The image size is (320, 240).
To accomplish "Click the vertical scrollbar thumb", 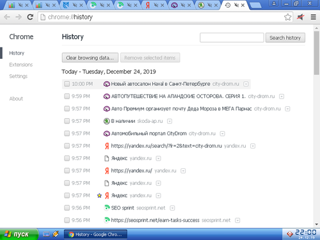I will 317,53.
